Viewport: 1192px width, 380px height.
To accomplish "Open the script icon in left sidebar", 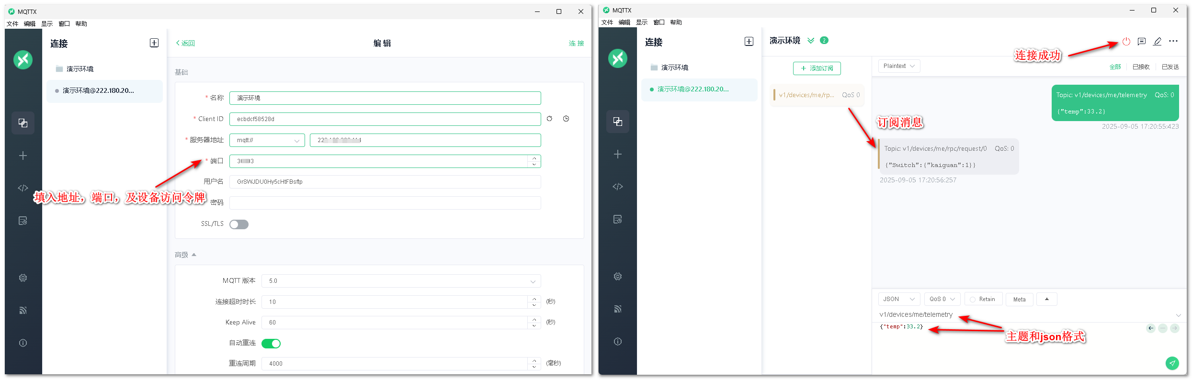I will click(23, 188).
